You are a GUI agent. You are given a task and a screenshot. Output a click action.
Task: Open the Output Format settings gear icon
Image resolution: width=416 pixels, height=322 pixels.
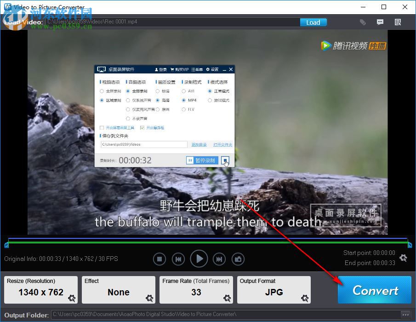304,299
